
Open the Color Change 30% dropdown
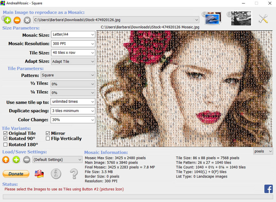pyautogui.click(x=73, y=120)
